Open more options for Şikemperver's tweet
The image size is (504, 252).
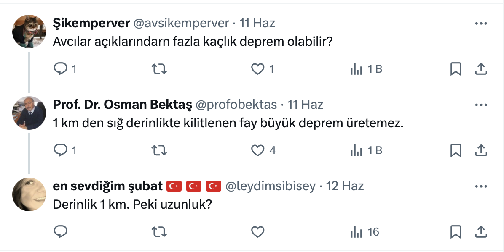pos(481,24)
